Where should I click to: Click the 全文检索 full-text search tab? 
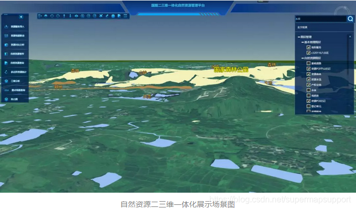pos(302,27)
